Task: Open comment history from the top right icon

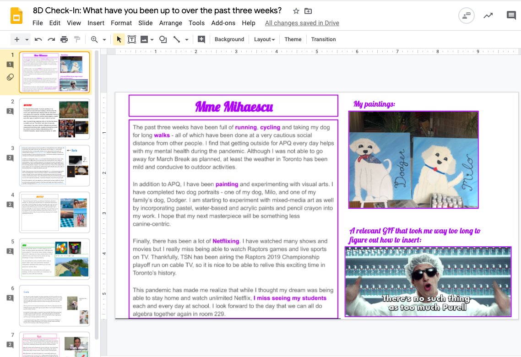Action: [511, 16]
